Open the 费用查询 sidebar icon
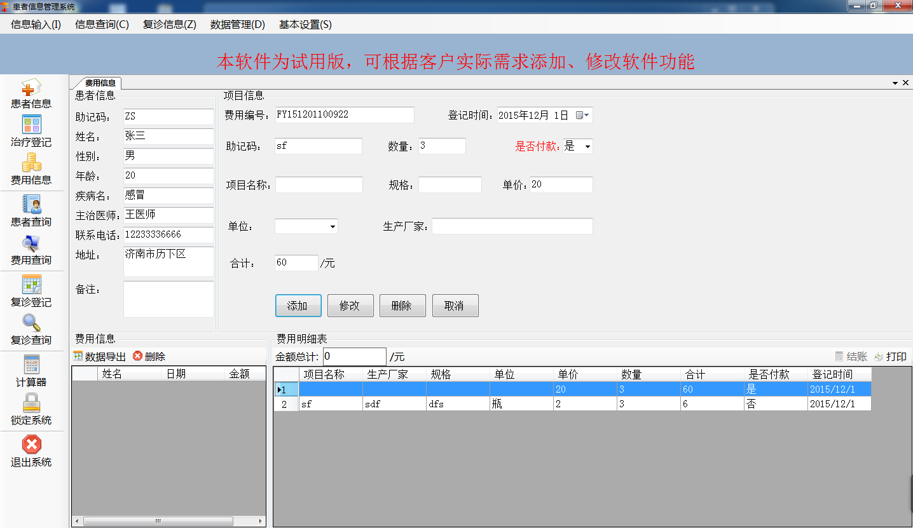Screen dimensions: 913x528 pyautogui.click(x=31, y=243)
